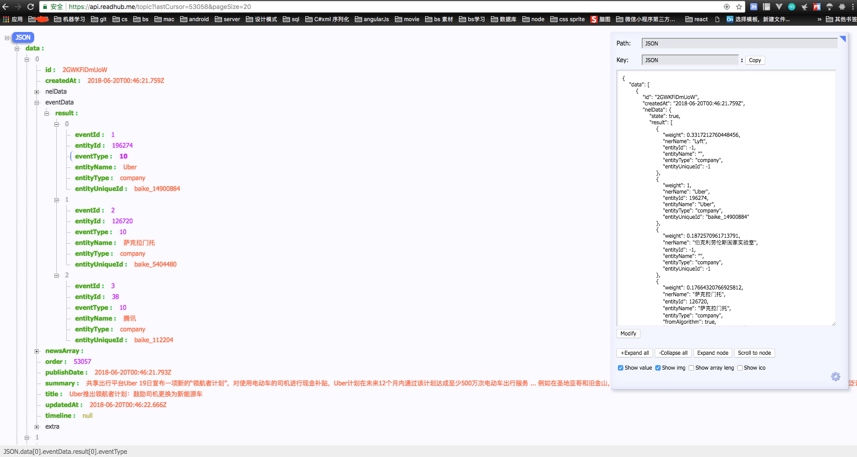The image size is (857, 457).
Task: Click the Scroll to node button
Action: point(754,353)
